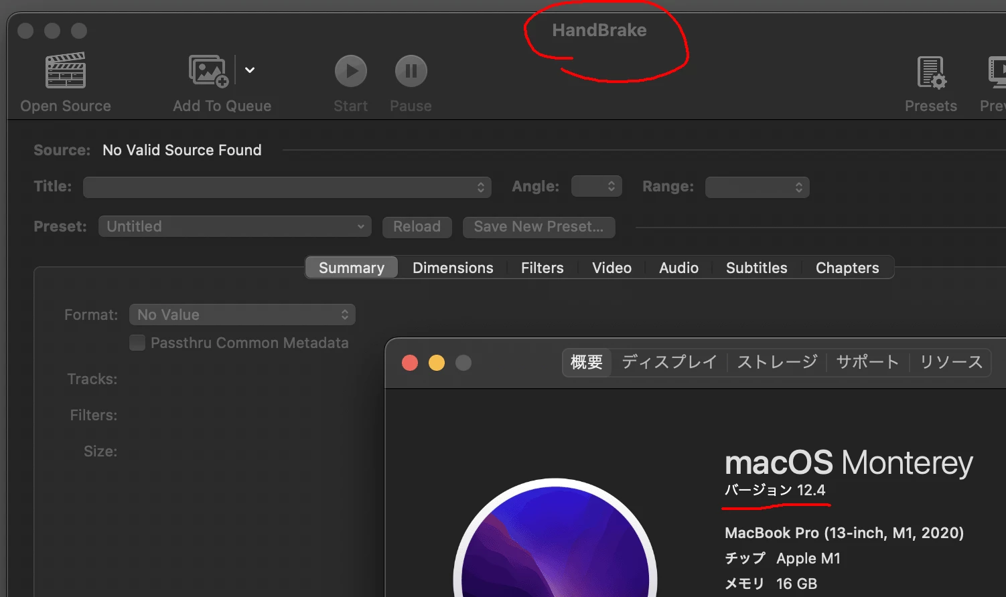The height and width of the screenshot is (597, 1006).
Task: Switch to the Summary tab
Action: pos(352,268)
